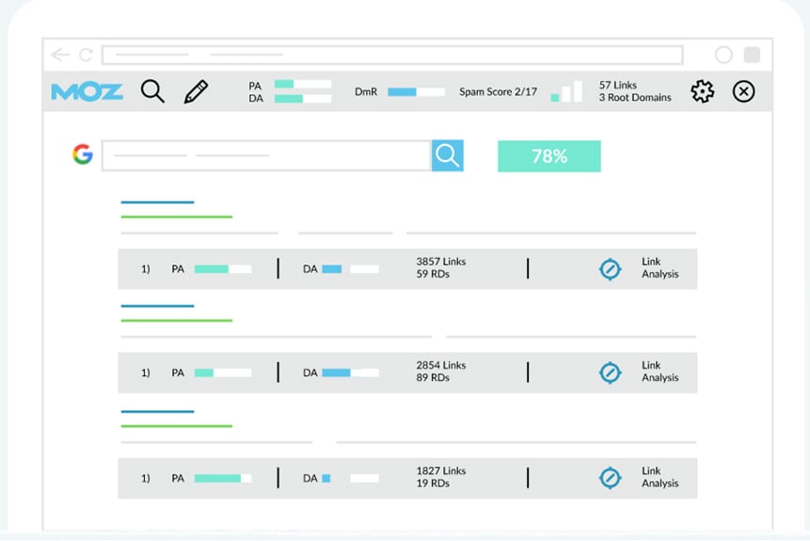This screenshot has width=810, height=541.
Task: Open the third search result title link
Action: tap(157, 411)
